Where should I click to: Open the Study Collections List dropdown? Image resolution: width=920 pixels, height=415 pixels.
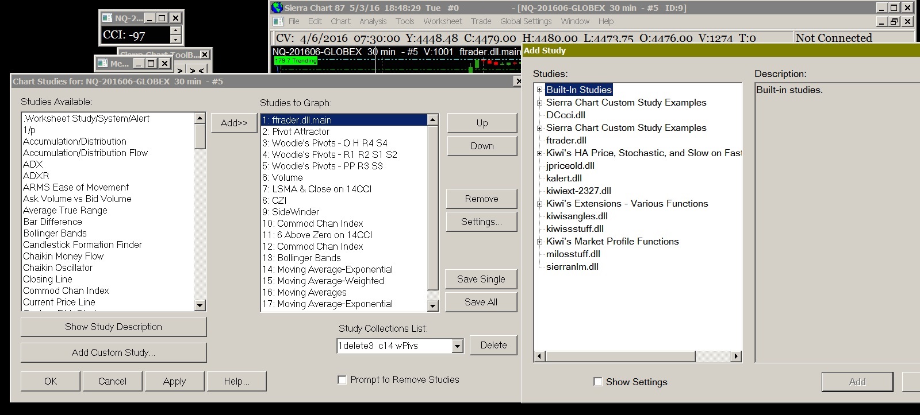[458, 346]
